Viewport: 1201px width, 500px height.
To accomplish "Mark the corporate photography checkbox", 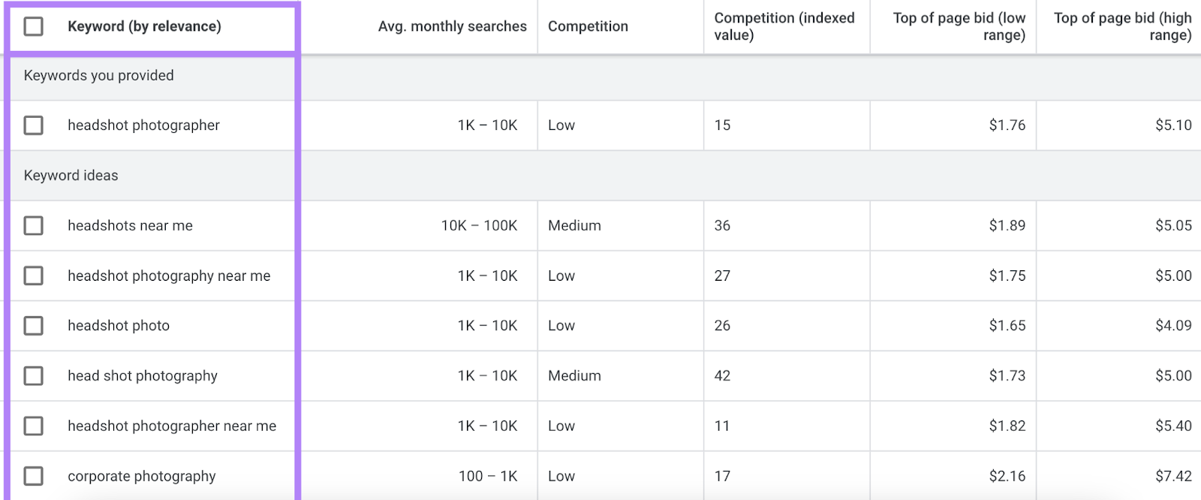I will pyautogui.click(x=33, y=476).
